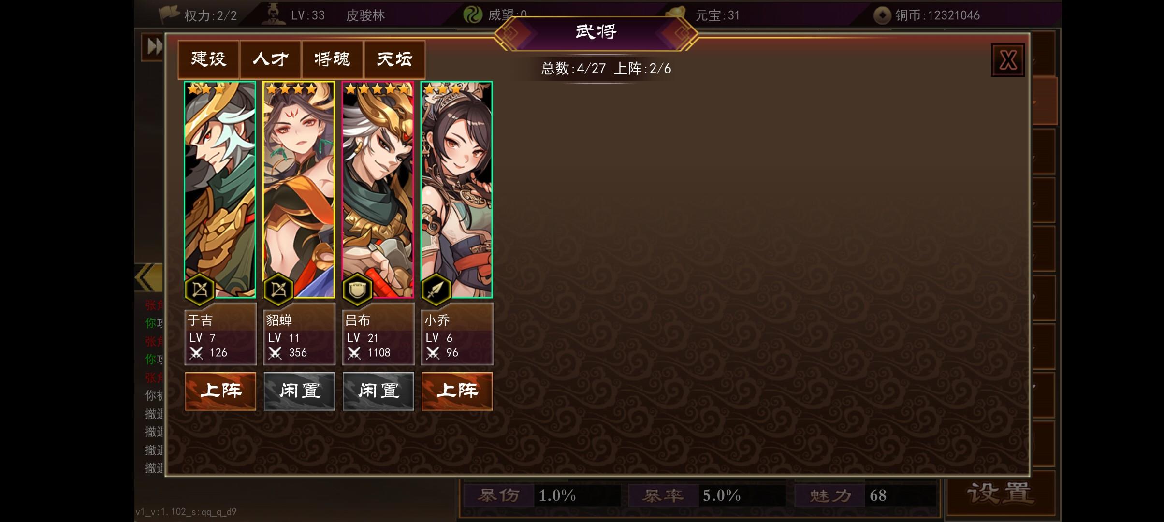
Task: Click the shield class icon on 吕布's card
Action: click(x=357, y=290)
